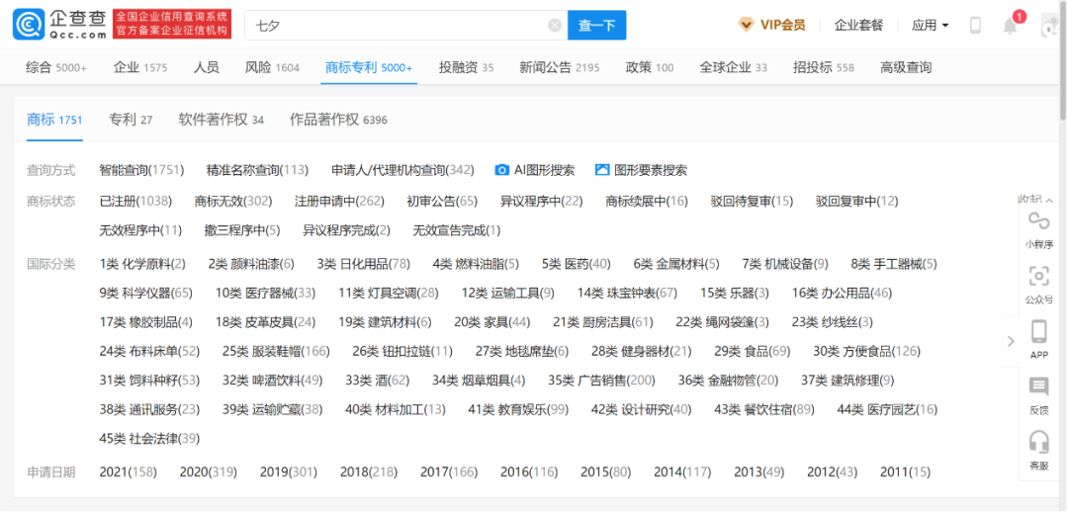Viewport: 1068px width, 513px height.
Task: Choose 申请人/代理机构查询(342) mode
Action: (x=402, y=170)
